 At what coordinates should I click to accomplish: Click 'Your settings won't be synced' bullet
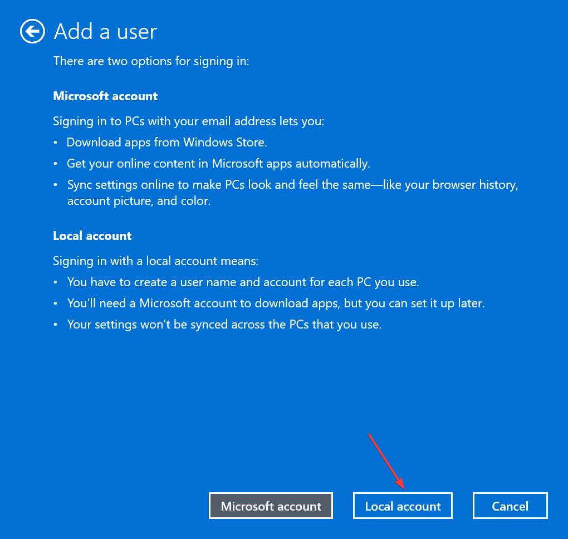[224, 324]
